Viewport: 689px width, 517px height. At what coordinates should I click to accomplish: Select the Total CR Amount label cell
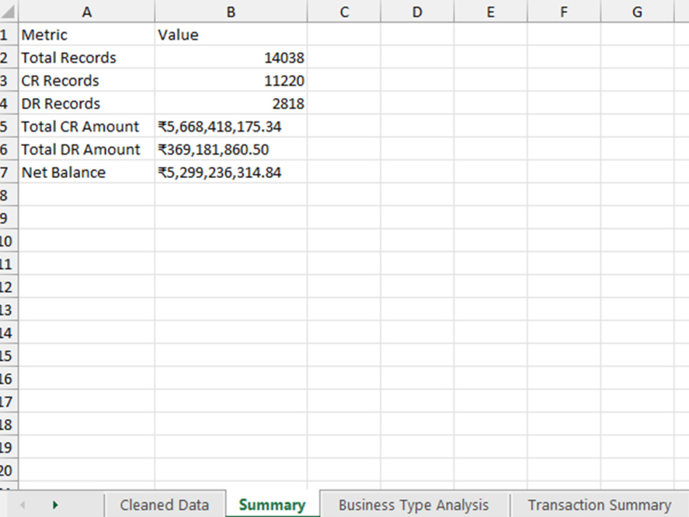pos(87,126)
